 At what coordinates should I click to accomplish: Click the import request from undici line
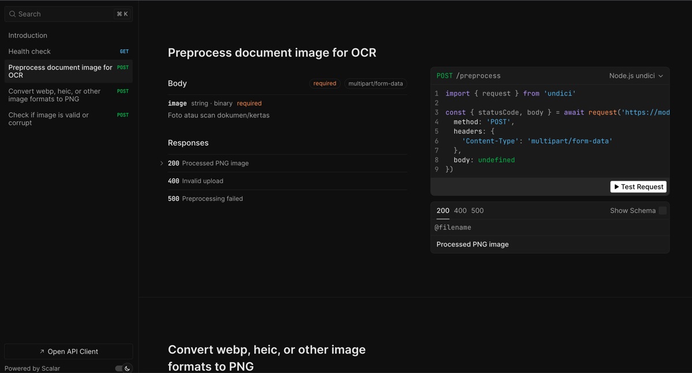(511, 93)
